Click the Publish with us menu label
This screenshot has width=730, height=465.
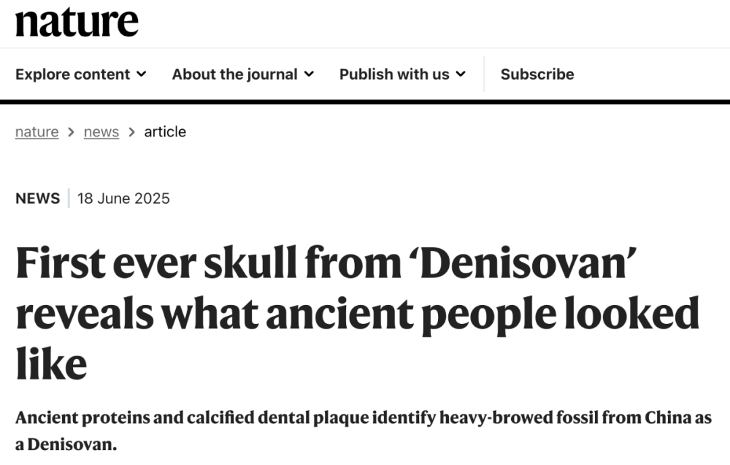(x=394, y=74)
